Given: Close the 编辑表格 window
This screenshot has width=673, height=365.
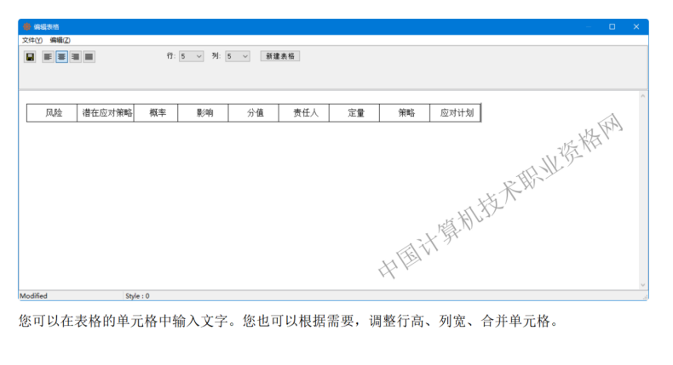Looking at the screenshot, I should click(636, 26).
